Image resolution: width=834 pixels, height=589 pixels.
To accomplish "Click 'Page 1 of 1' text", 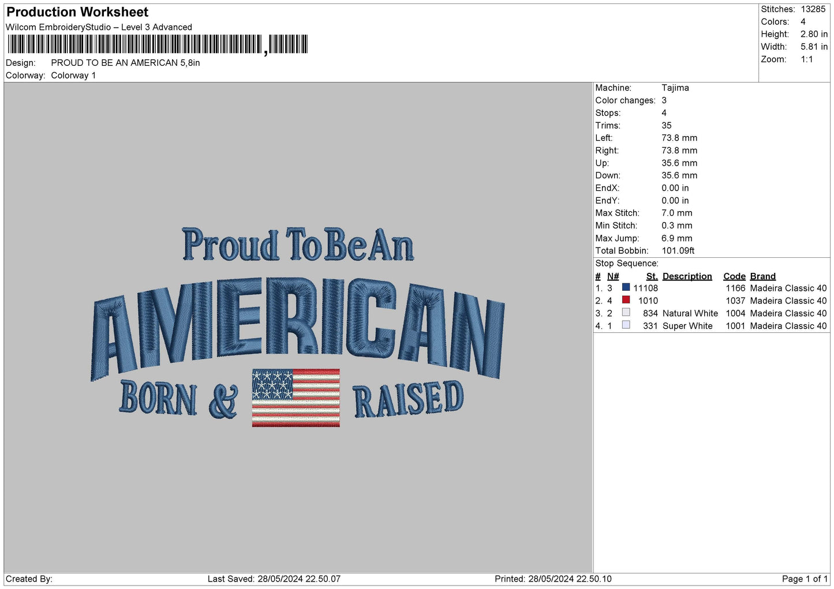I will pos(805,579).
